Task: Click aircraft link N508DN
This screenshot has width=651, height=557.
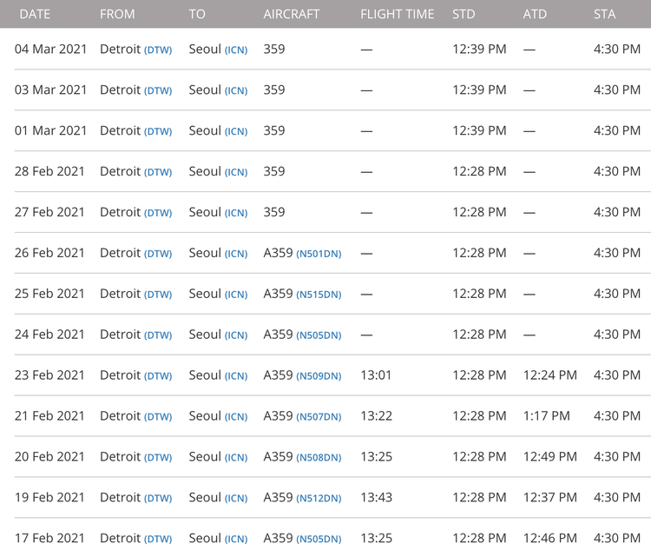Action: [x=319, y=458]
